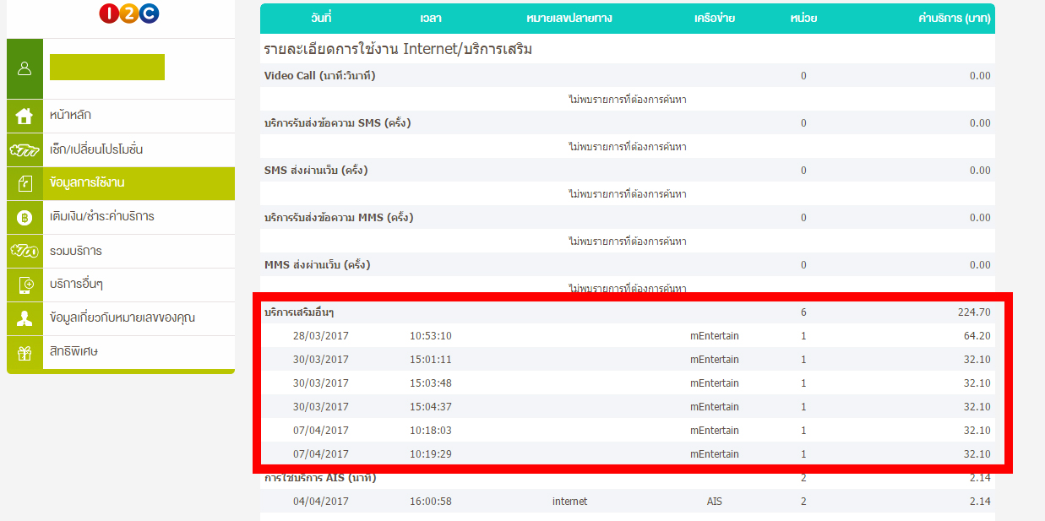Click the usage document icon beside ข้อมูลการใช้งาน
This screenshot has height=521, width=1045.
coord(24,183)
